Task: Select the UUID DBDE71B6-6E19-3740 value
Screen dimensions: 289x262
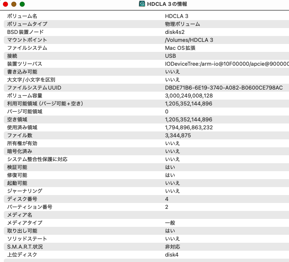Action: [x=224, y=87]
